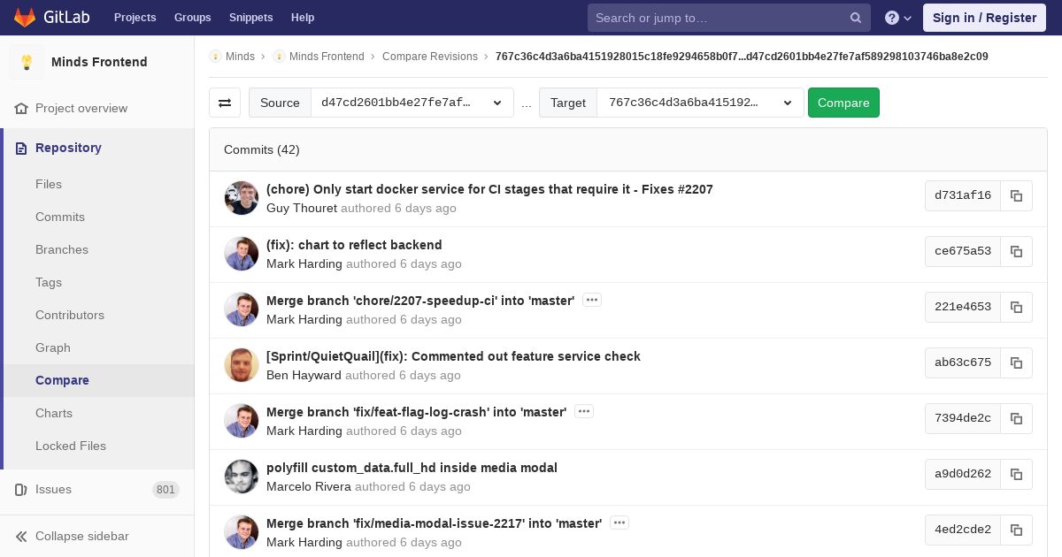Click the Minds breadcrumb link
The image size is (1062, 557).
click(240, 56)
